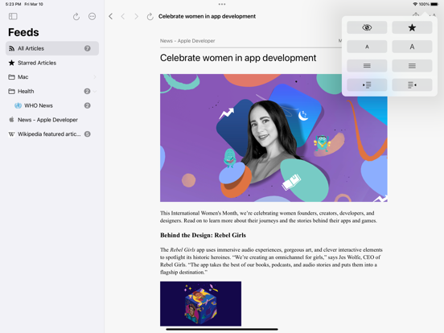Screen dimensions: 444x333
Task: Reload the current article
Action: pyautogui.click(x=150, y=16)
